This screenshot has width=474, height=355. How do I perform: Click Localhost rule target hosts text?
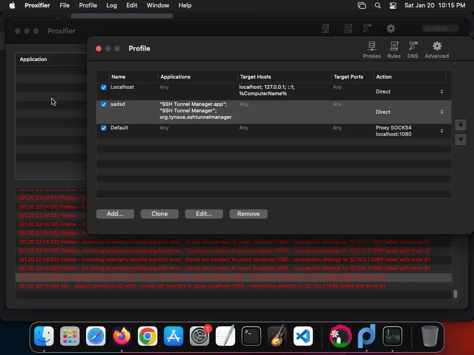click(x=267, y=90)
